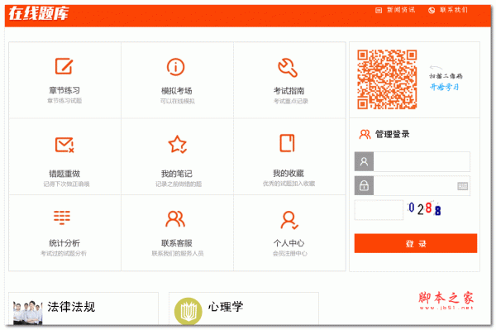Click the 考试过的试题分析 subtitle

64,253
